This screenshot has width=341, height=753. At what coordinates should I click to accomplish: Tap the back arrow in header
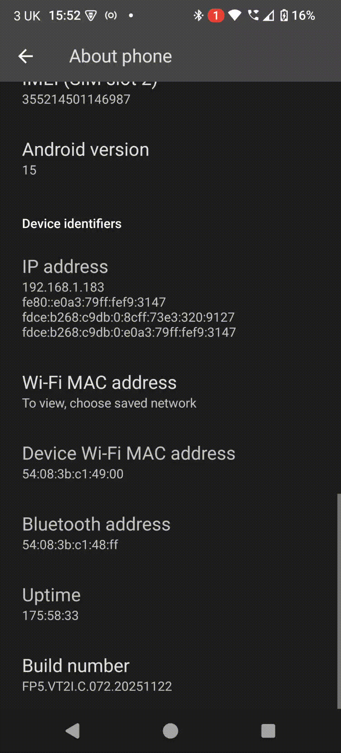tap(26, 56)
